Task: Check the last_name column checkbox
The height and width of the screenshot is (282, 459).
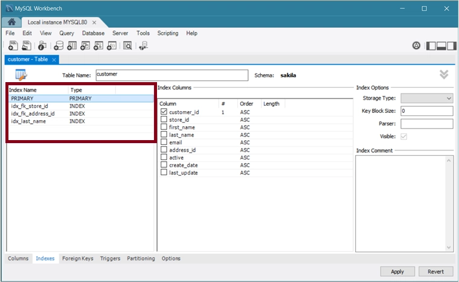Action: (164, 135)
